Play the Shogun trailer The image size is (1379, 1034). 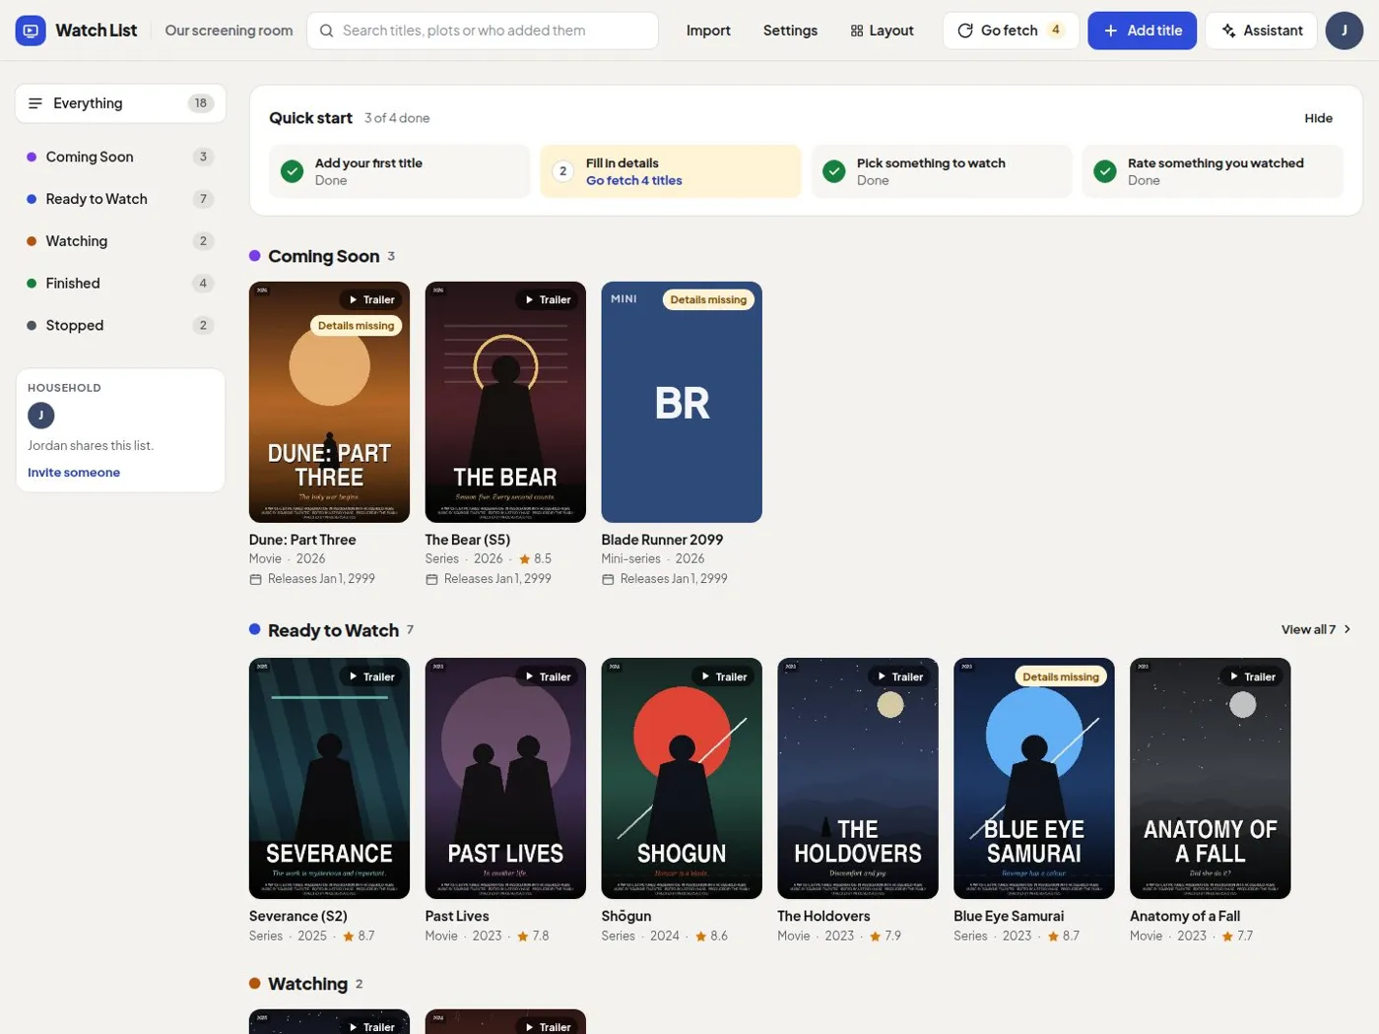coord(723,677)
